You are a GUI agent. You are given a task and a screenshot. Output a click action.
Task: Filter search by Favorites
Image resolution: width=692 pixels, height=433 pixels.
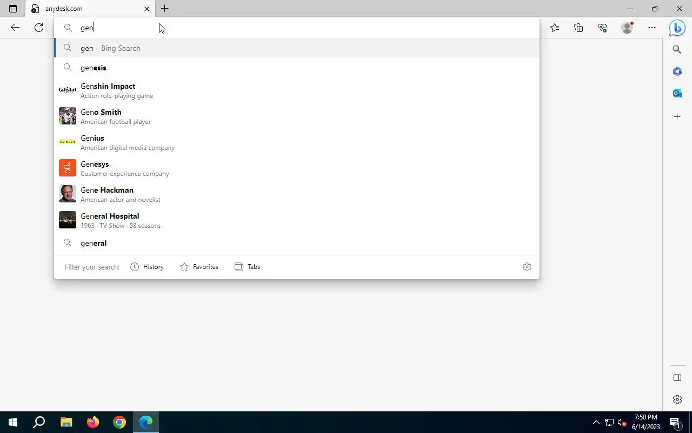pyautogui.click(x=199, y=267)
